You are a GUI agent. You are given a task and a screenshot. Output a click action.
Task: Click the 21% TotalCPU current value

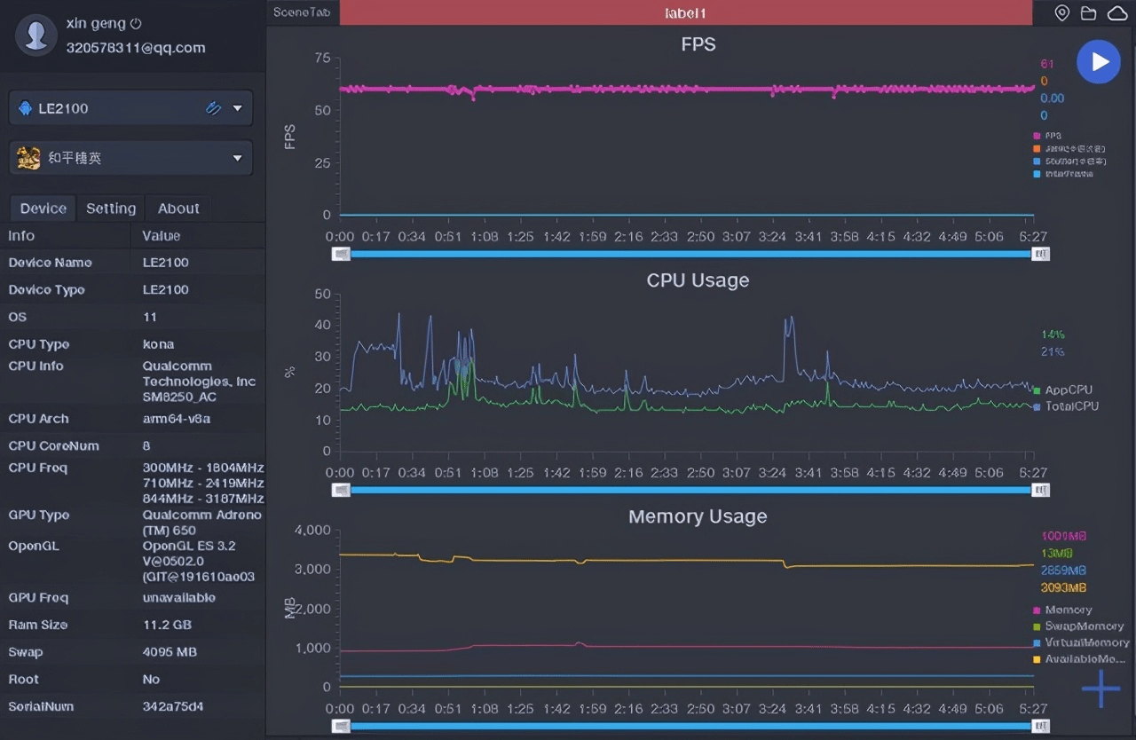pos(1053,351)
